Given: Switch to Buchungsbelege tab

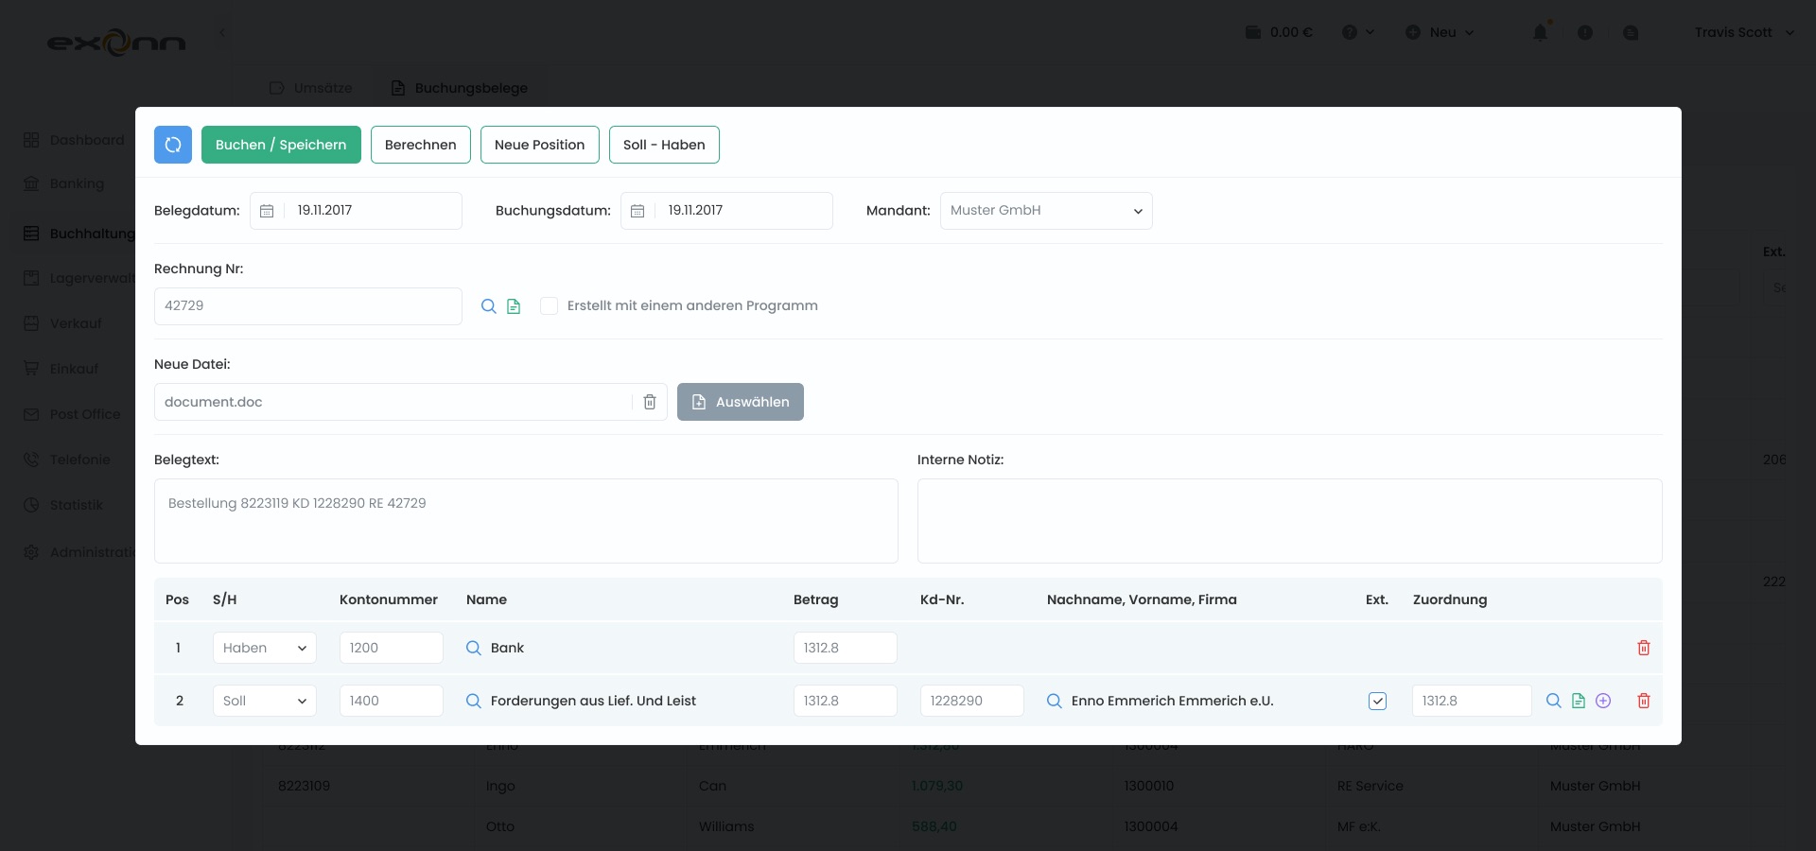Looking at the screenshot, I should 460,88.
